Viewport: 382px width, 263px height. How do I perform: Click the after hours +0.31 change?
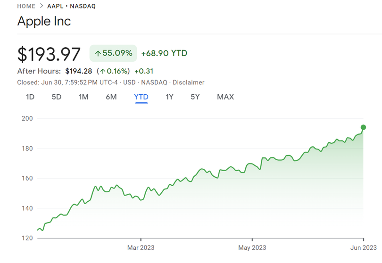tap(144, 71)
